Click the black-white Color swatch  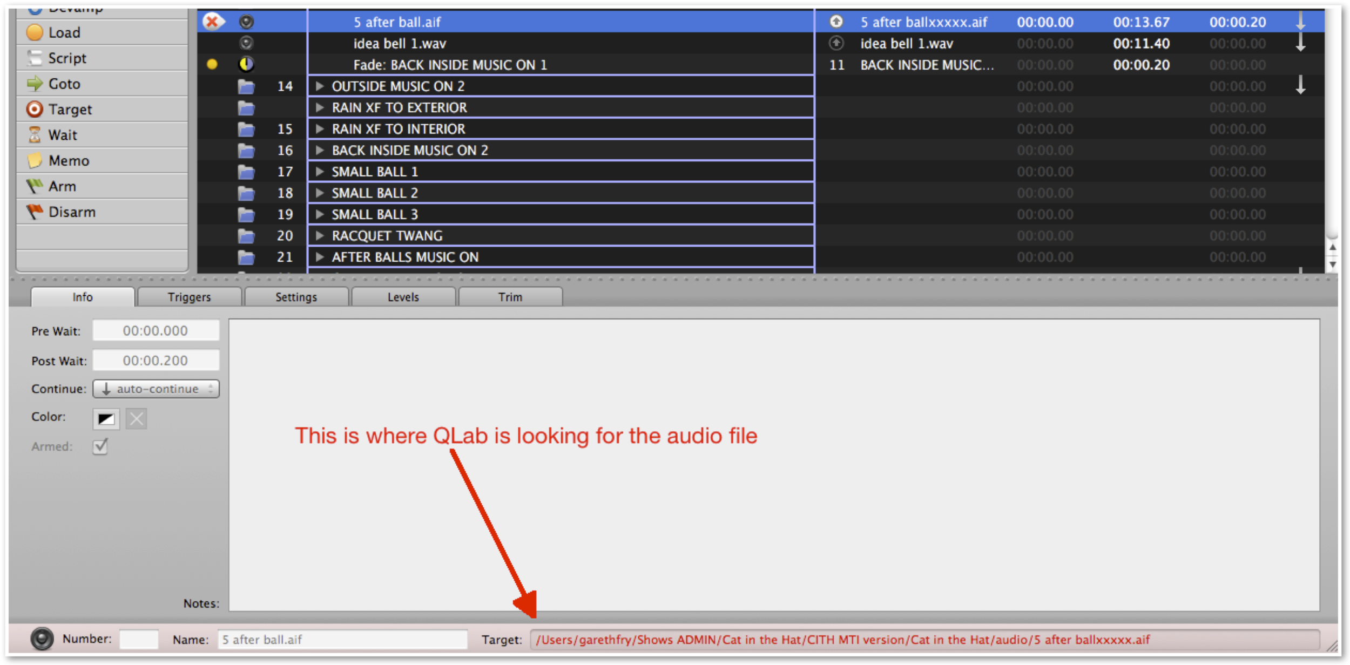[106, 418]
